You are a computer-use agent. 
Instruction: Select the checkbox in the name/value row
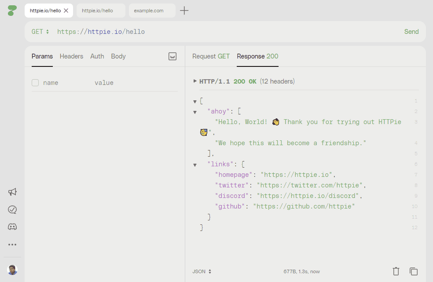click(35, 83)
